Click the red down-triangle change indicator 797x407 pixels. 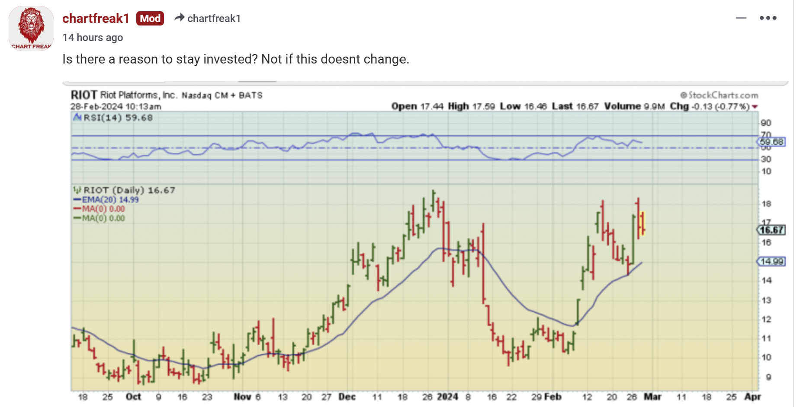pyautogui.click(x=755, y=107)
